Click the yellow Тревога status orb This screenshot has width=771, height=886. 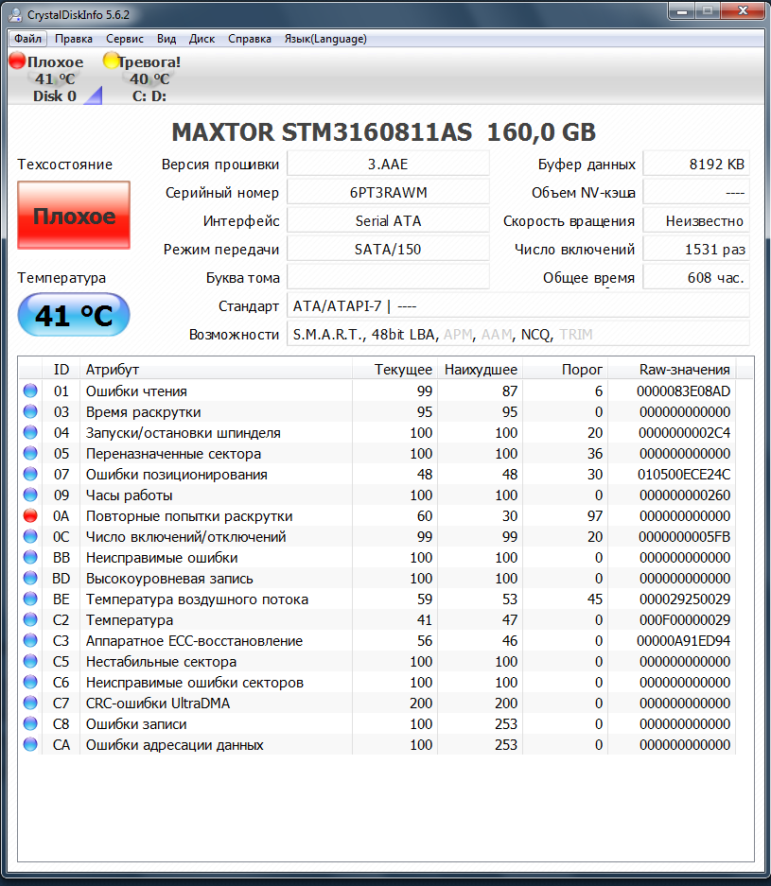(x=111, y=61)
